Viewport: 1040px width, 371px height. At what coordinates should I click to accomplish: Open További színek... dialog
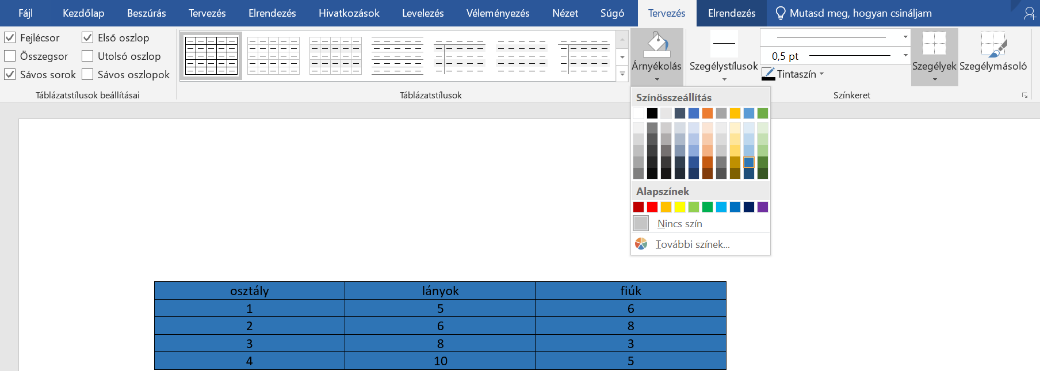point(701,244)
